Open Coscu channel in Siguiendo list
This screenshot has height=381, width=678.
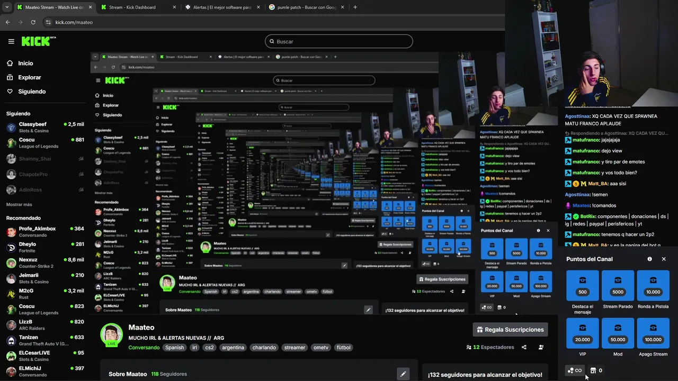(45, 143)
